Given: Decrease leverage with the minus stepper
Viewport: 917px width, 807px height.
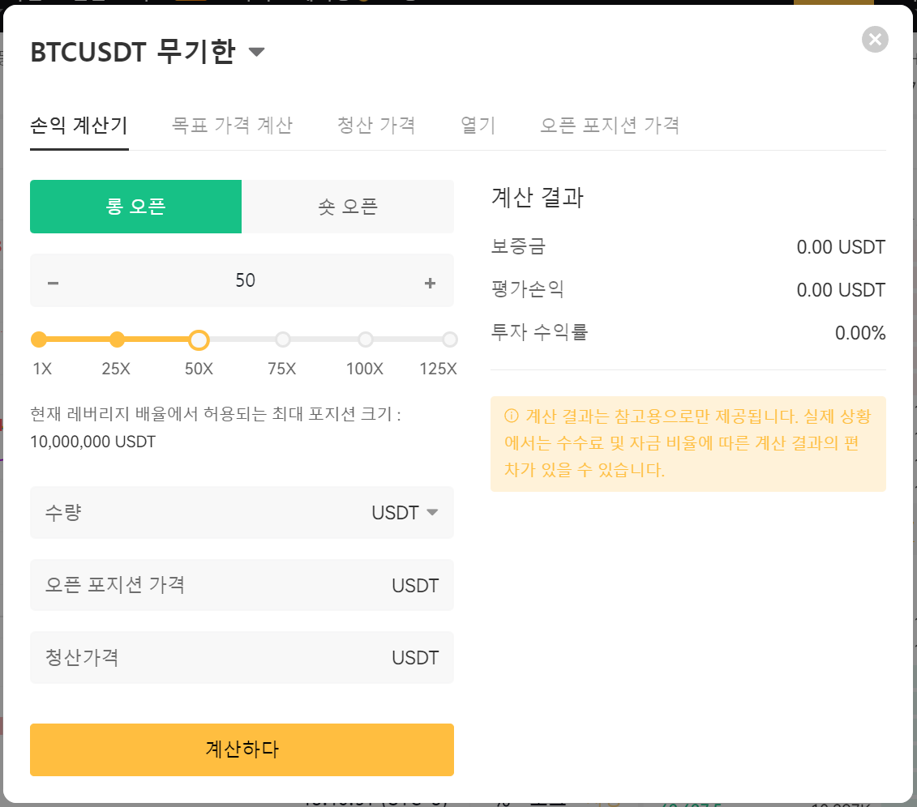Looking at the screenshot, I should [x=53, y=280].
